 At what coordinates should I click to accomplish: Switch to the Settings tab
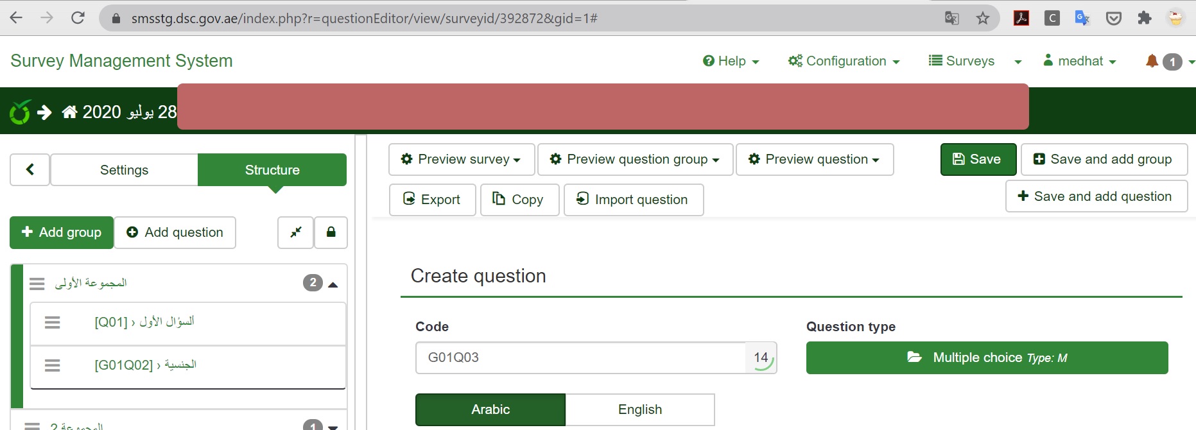tap(124, 169)
